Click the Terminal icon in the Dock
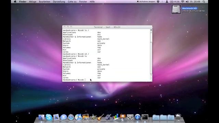Image resolution: width=219 pixels, height=123 pixels. click(x=145, y=117)
